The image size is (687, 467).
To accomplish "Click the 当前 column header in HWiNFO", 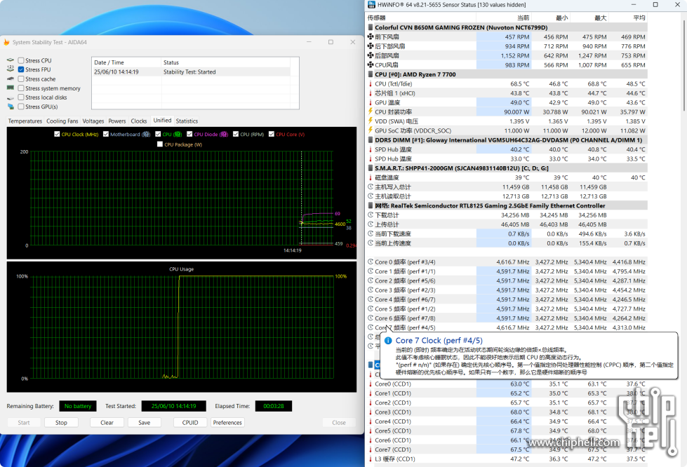I will click(504, 18).
